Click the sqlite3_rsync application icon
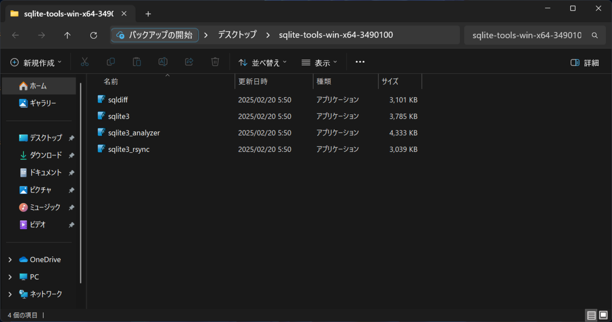The height and width of the screenshot is (322, 612). coord(101,149)
